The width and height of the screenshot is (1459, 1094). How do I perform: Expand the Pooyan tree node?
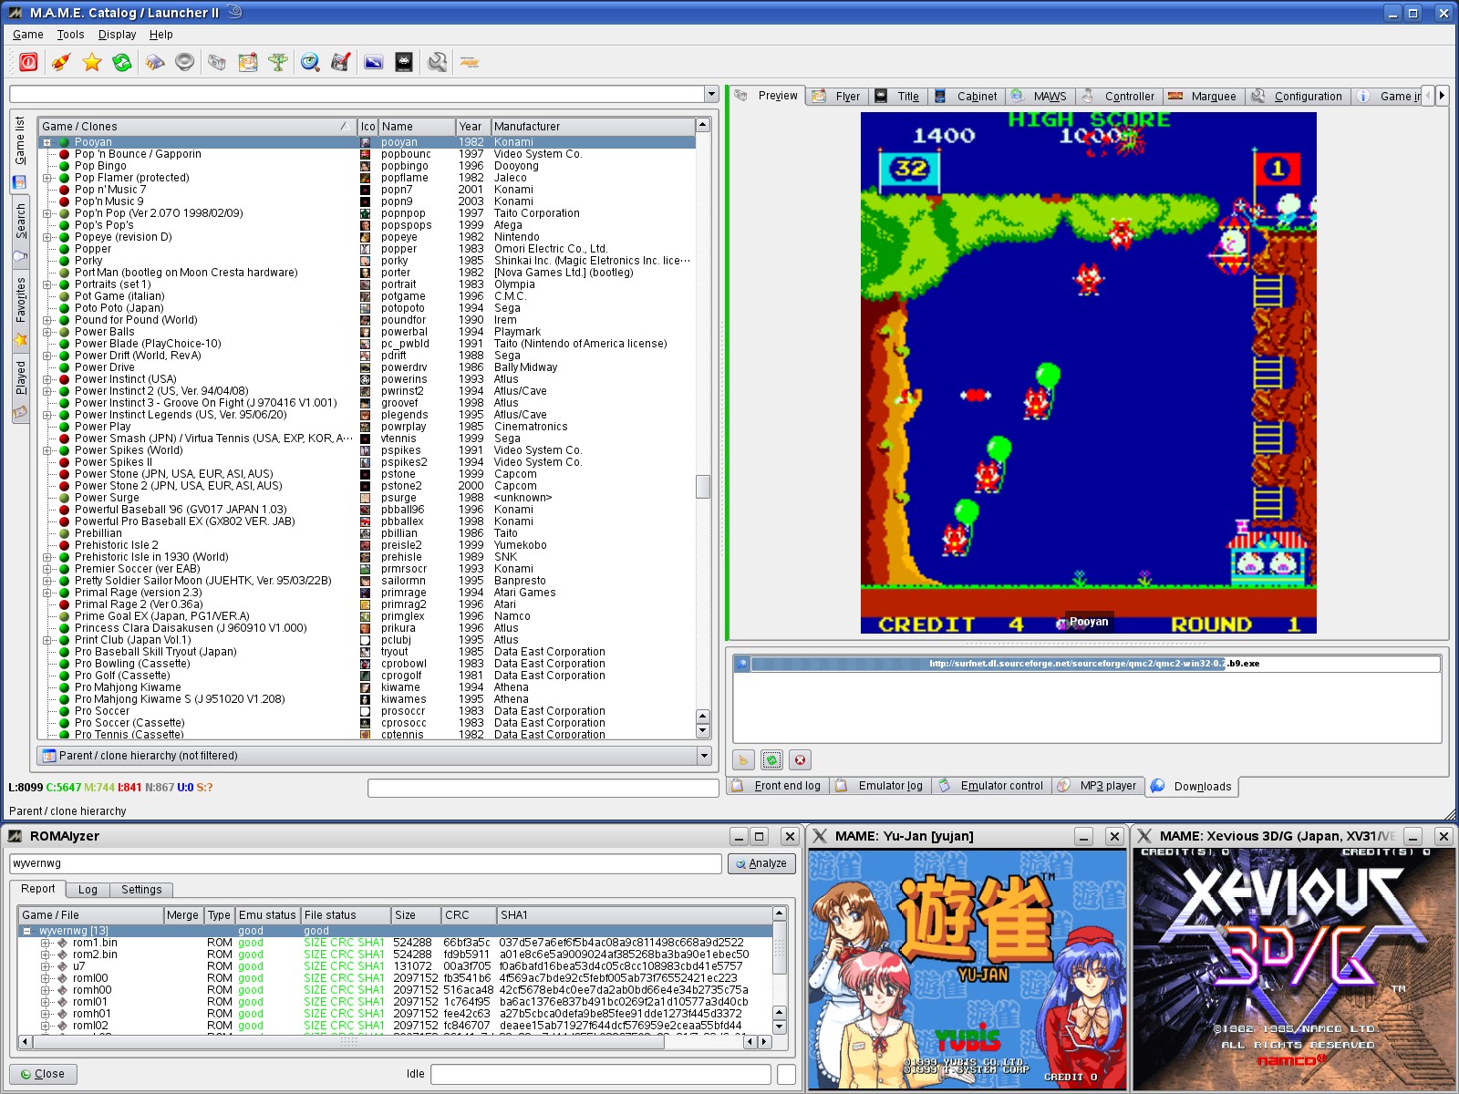(x=47, y=142)
